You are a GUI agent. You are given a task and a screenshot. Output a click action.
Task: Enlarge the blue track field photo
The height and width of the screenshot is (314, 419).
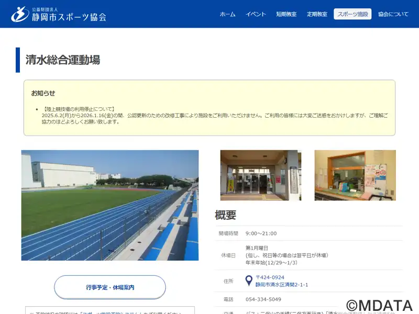click(110, 205)
